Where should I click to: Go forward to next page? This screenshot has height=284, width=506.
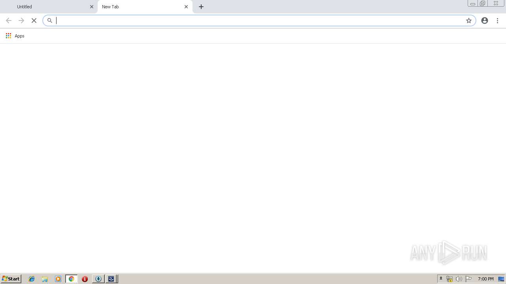pos(21,21)
